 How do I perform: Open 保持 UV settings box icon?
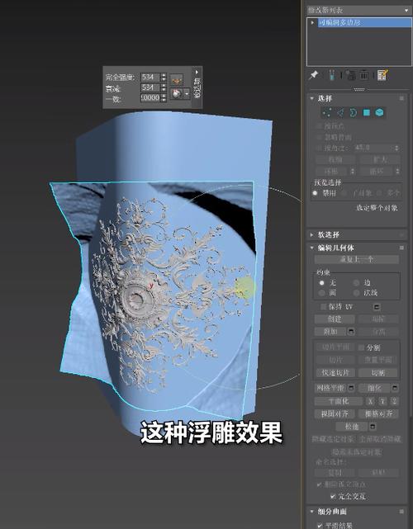pyautogui.click(x=377, y=307)
